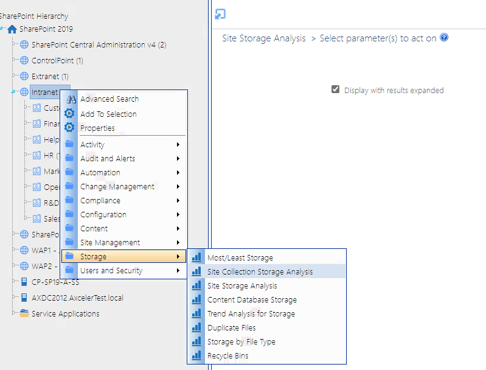Choose Duplicate Files from Storage submenu
The image size is (486, 370).
click(267, 327)
